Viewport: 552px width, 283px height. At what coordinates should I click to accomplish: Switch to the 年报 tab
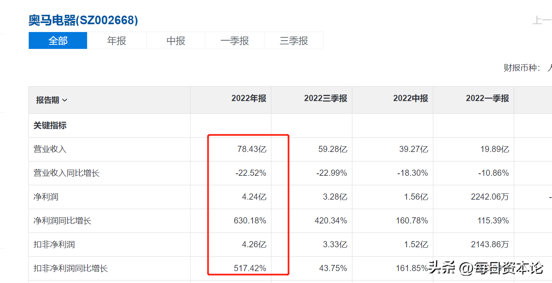(x=117, y=41)
